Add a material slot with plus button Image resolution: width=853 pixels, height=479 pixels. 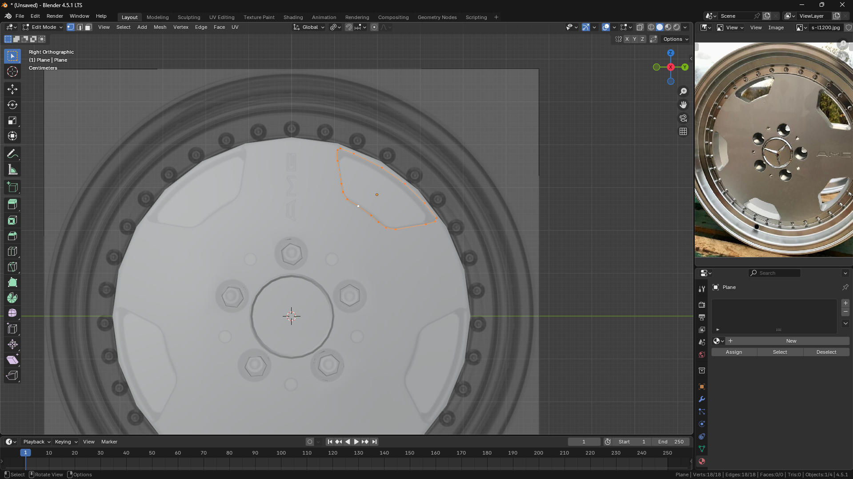pyautogui.click(x=845, y=303)
